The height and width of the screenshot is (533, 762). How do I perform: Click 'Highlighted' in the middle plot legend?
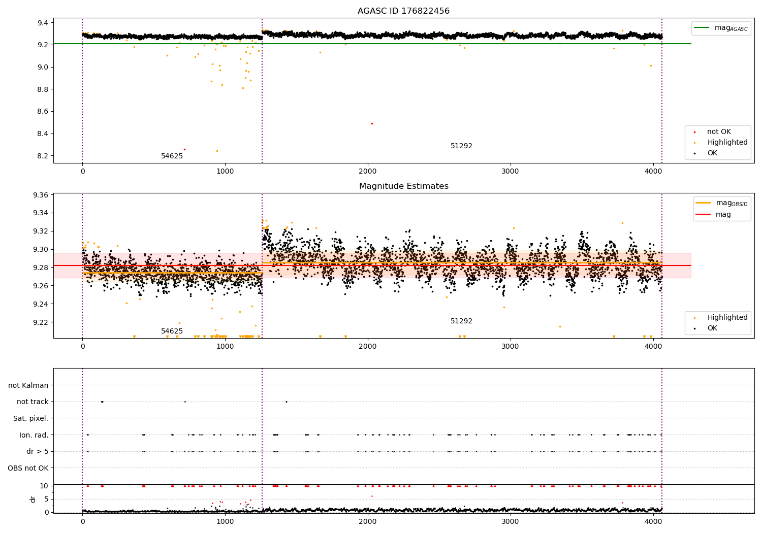[x=727, y=318]
